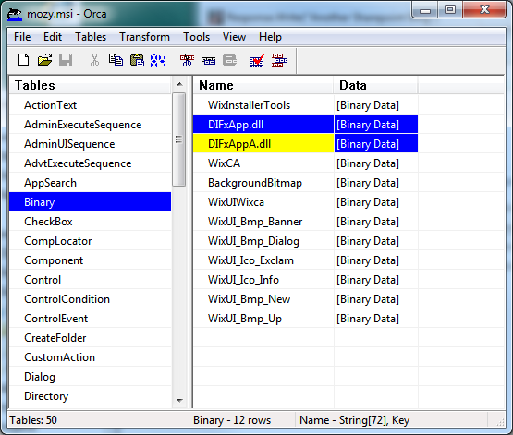Click the Save floppy disk icon
The image size is (513, 435).
[66, 60]
